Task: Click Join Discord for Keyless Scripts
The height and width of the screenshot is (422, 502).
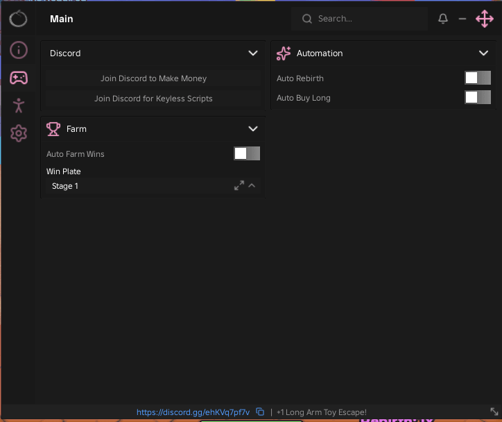Action: (153, 99)
